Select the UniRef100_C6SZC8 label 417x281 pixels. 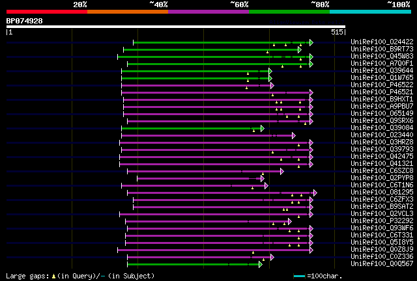pos(382,171)
